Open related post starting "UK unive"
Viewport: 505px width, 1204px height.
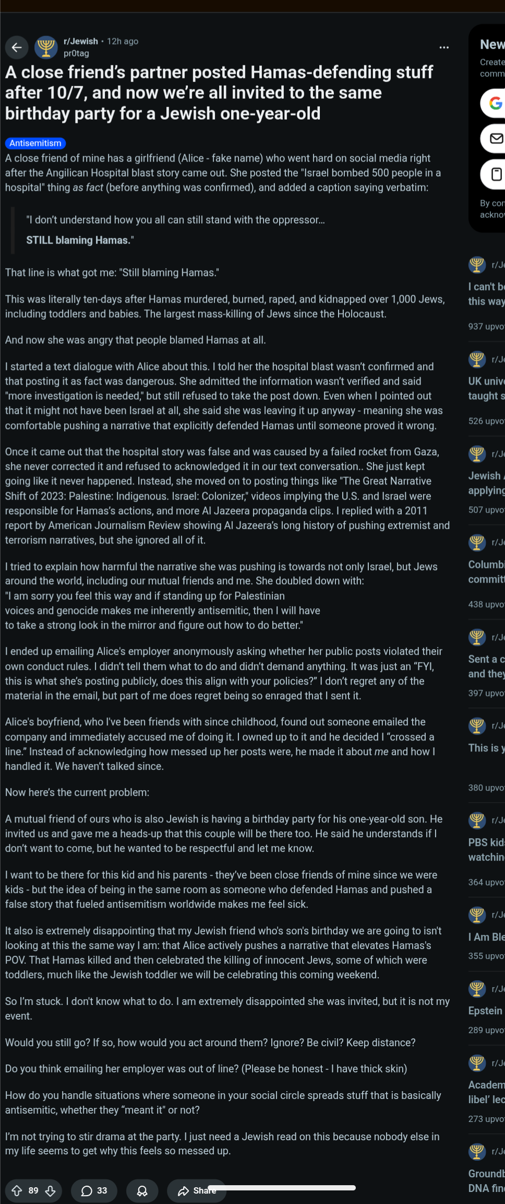pos(486,388)
